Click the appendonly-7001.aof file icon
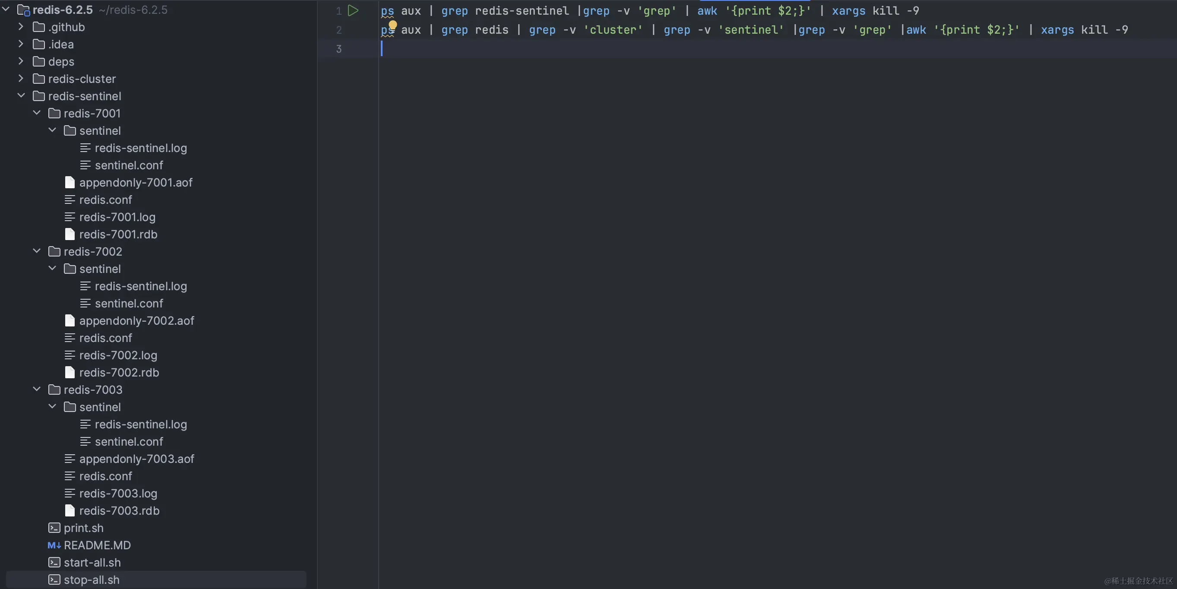This screenshot has width=1177, height=589. click(70, 182)
